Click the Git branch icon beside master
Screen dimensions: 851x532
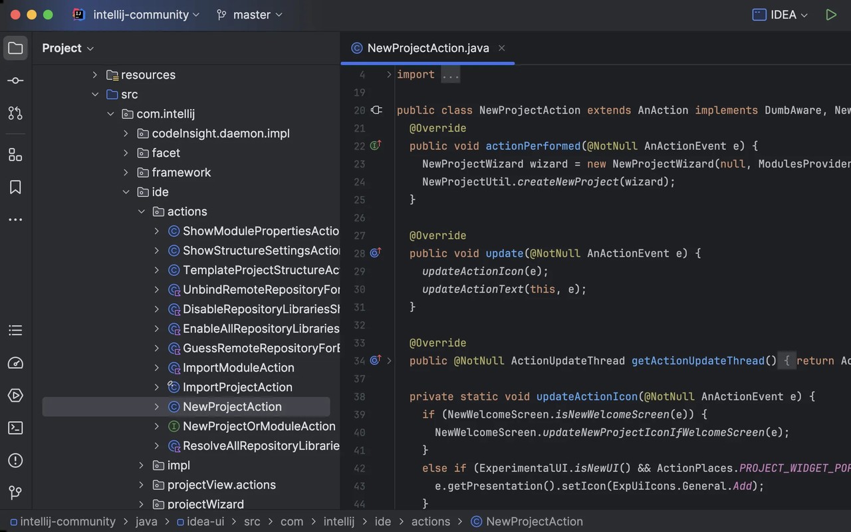pyautogui.click(x=221, y=15)
